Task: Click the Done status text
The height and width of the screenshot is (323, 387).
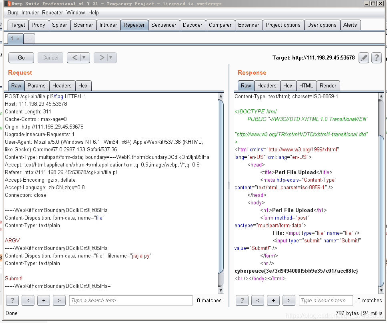Action: tap(12, 313)
